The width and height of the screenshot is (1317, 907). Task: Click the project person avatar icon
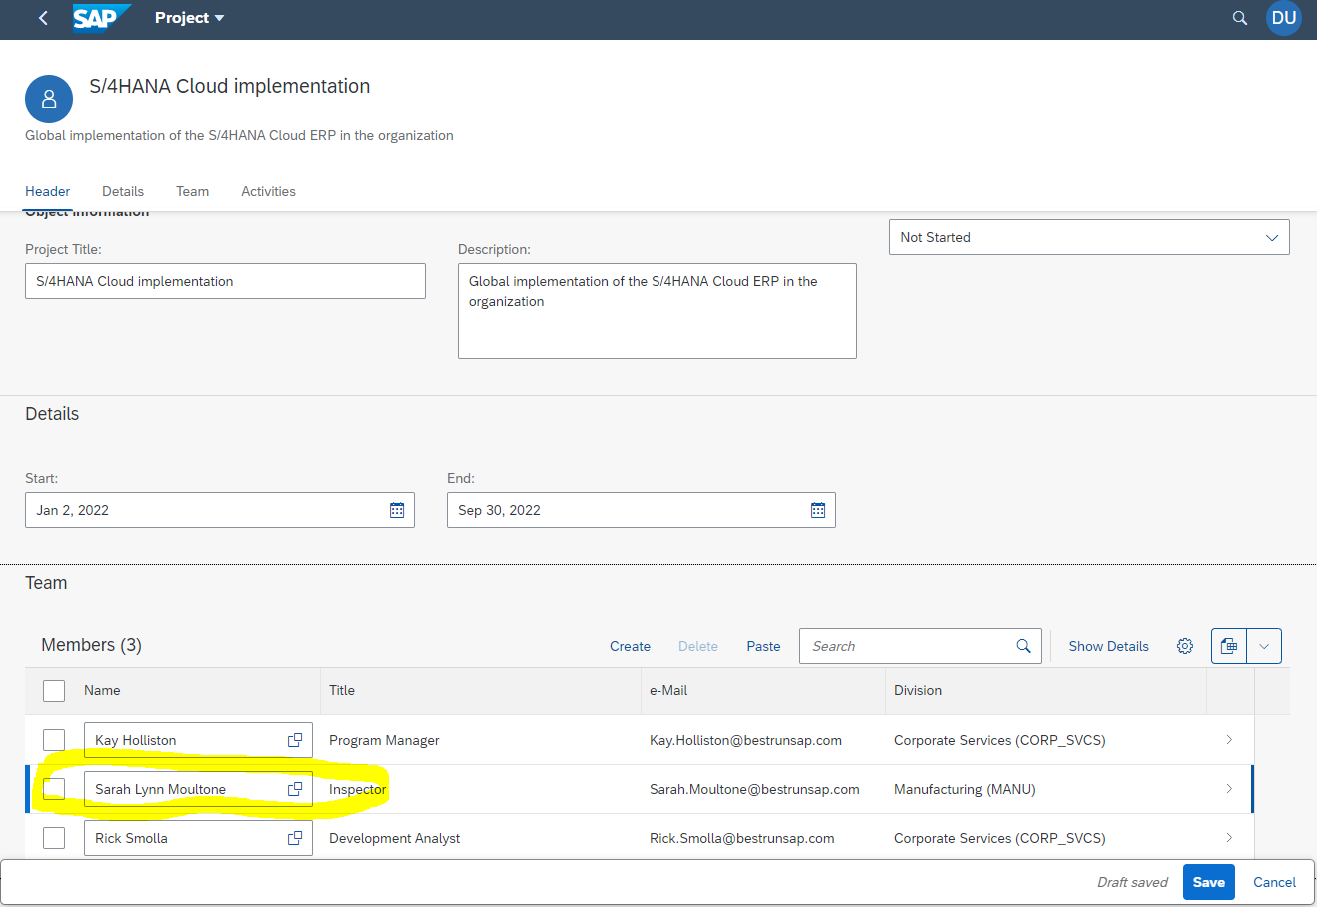(x=49, y=99)
